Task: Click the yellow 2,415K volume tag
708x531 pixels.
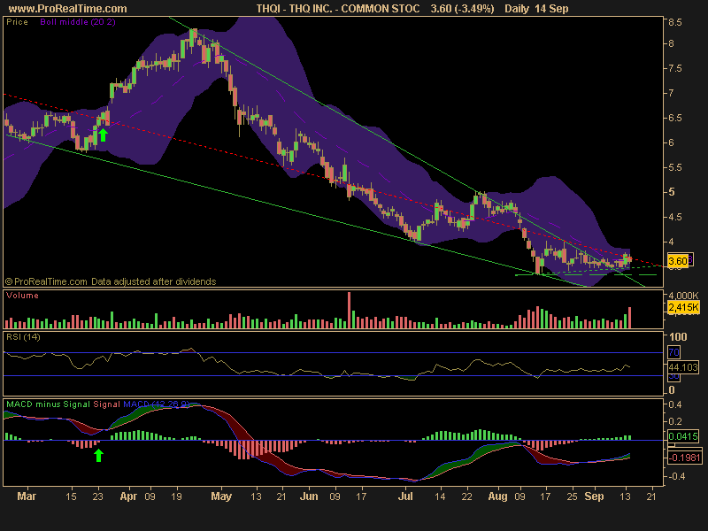Action: (x=683, y=307)
